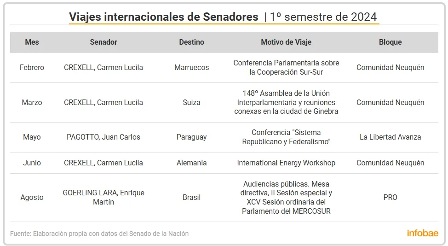Select PAGOTTO, Juan Carlos senator cell
The width and height of the screenshot is (448, 246).
coord(103,137)
